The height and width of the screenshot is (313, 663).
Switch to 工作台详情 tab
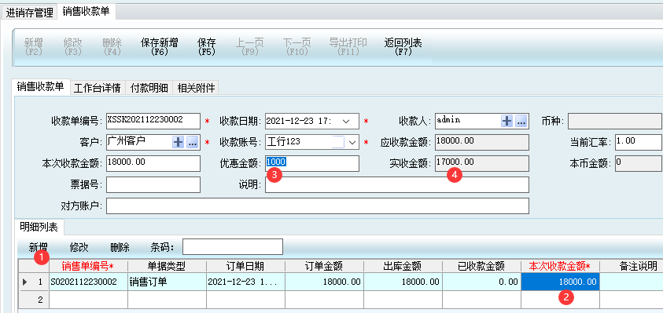[x=98, y=88]
